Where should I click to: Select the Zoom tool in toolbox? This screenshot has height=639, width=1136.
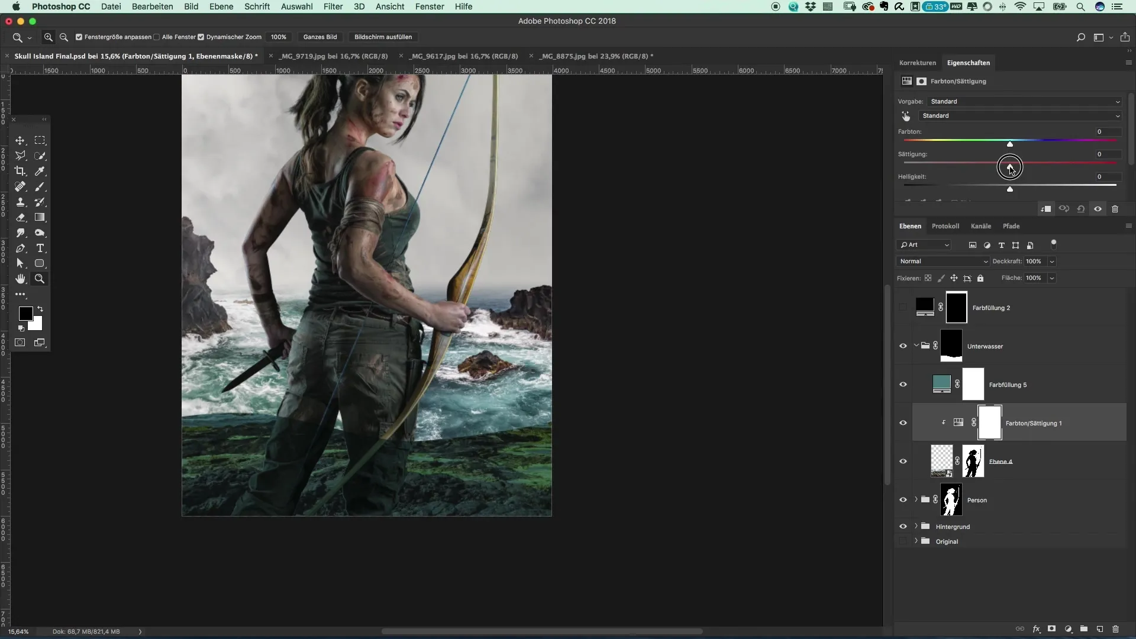coord(40,279)
